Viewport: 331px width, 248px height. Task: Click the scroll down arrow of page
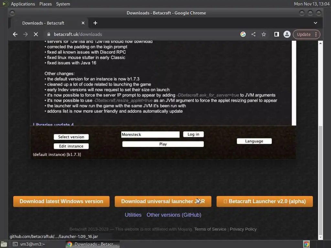pyautogui.click(x=320, y=237)
